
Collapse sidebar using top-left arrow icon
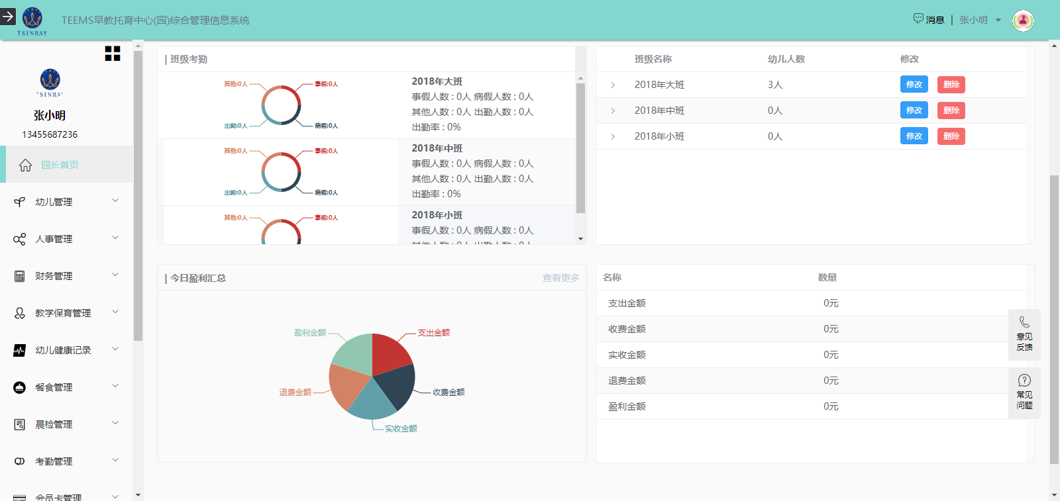coord(8,16)
